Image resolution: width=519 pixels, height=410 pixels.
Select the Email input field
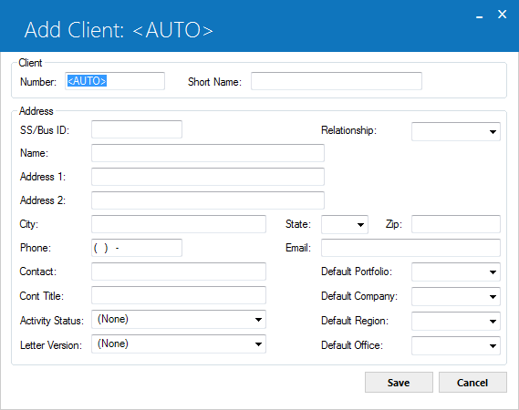pyautogui.click(x=410, y=248)
